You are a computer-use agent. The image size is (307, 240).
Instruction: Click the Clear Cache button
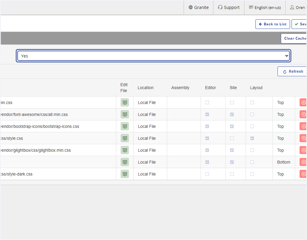click(x=294, y=38)
